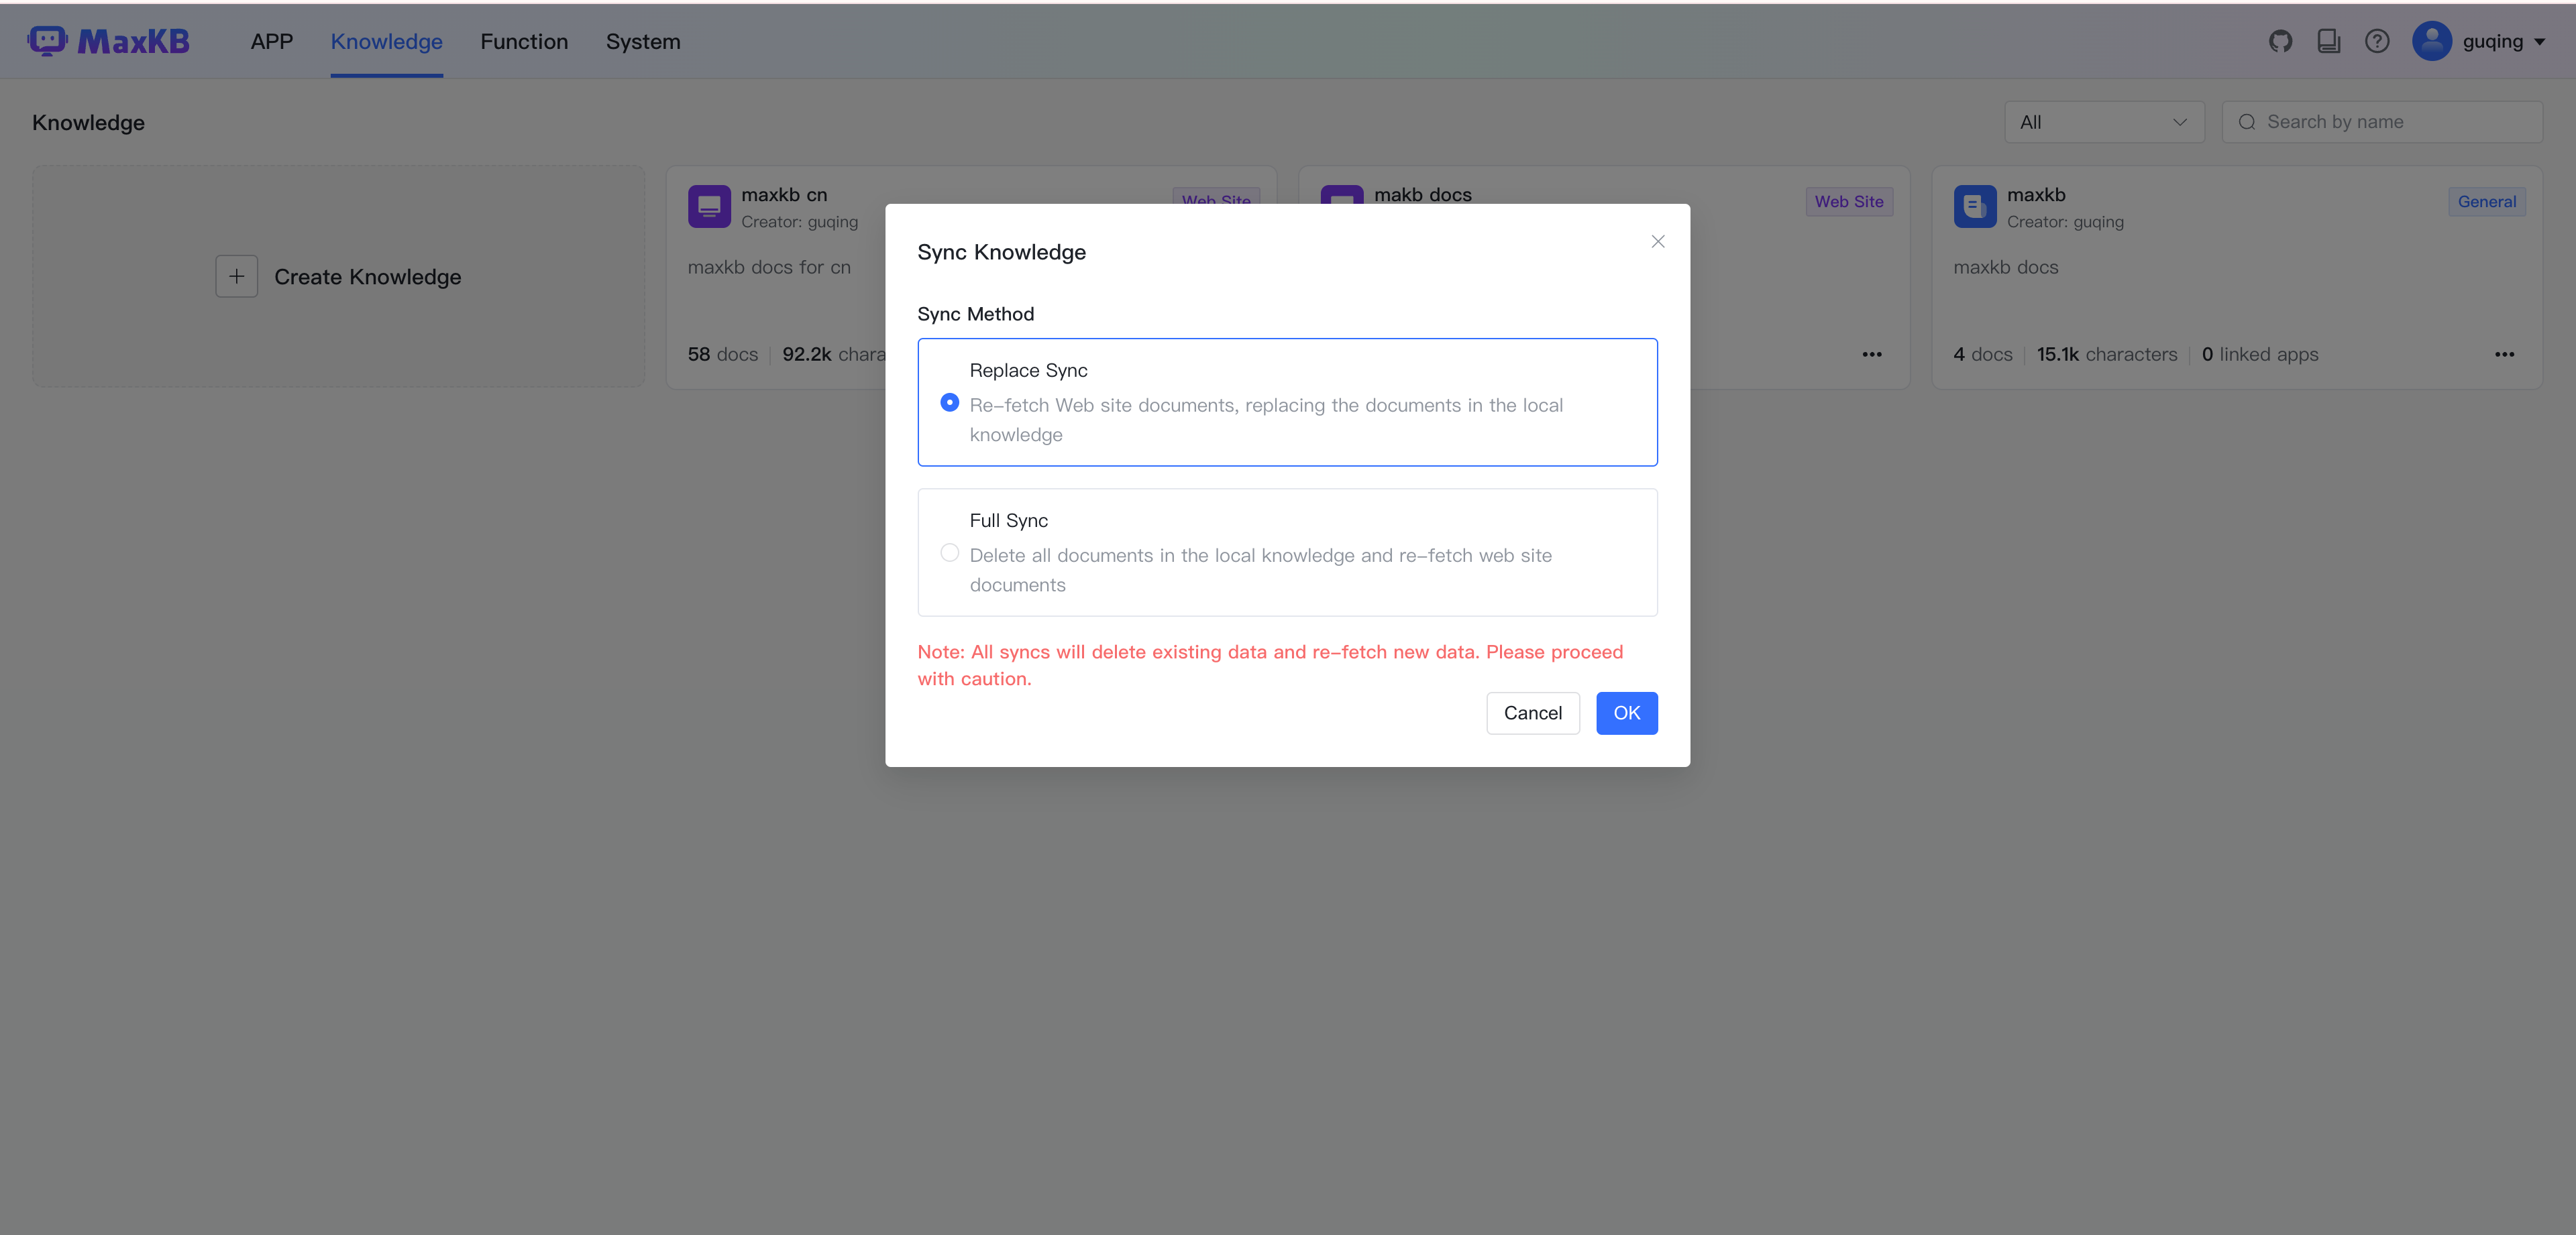
Task: Open the documentation book icon
Action: pyautogui.click(x=2329, y=41)
